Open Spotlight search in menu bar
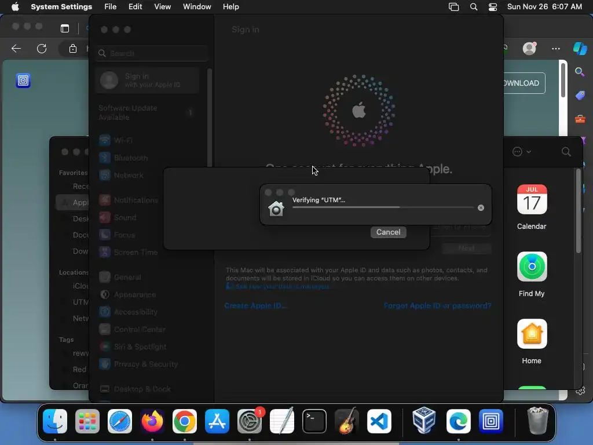593x445 pixels. 474,7
